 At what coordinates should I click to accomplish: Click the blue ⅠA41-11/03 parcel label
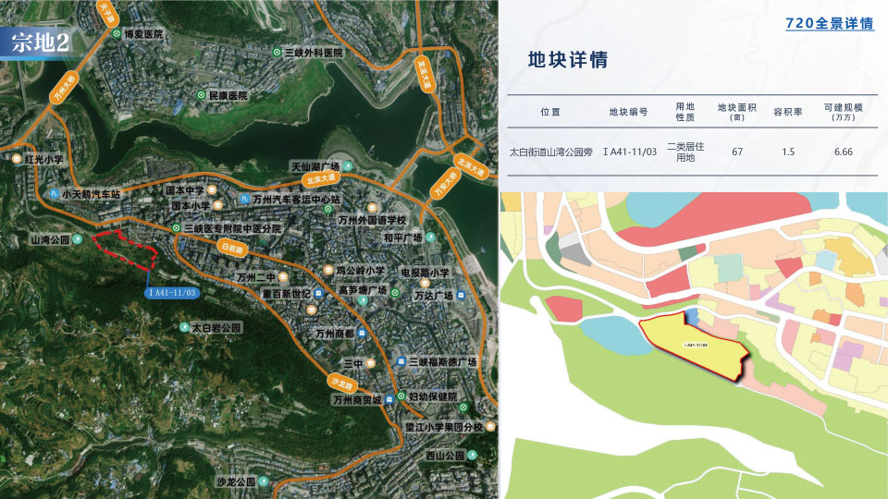pyautogui.click(x=172, y=293)
